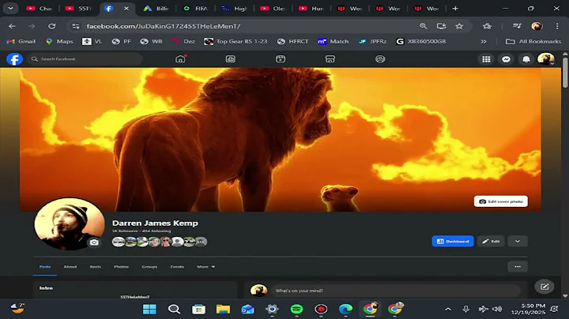This screenshot has height=319, width=569.
Task: Select the Photos profile tab
Action: 121,266
